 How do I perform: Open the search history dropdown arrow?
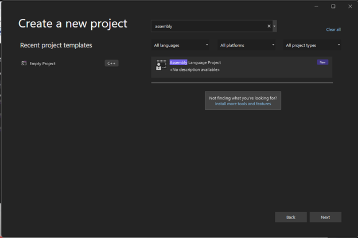(x=274, y=26)
